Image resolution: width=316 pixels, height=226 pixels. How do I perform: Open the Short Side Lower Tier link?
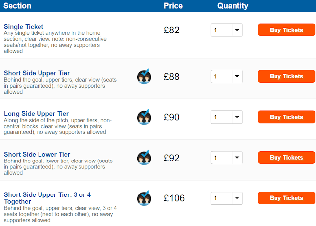click(x=37, y=154)
